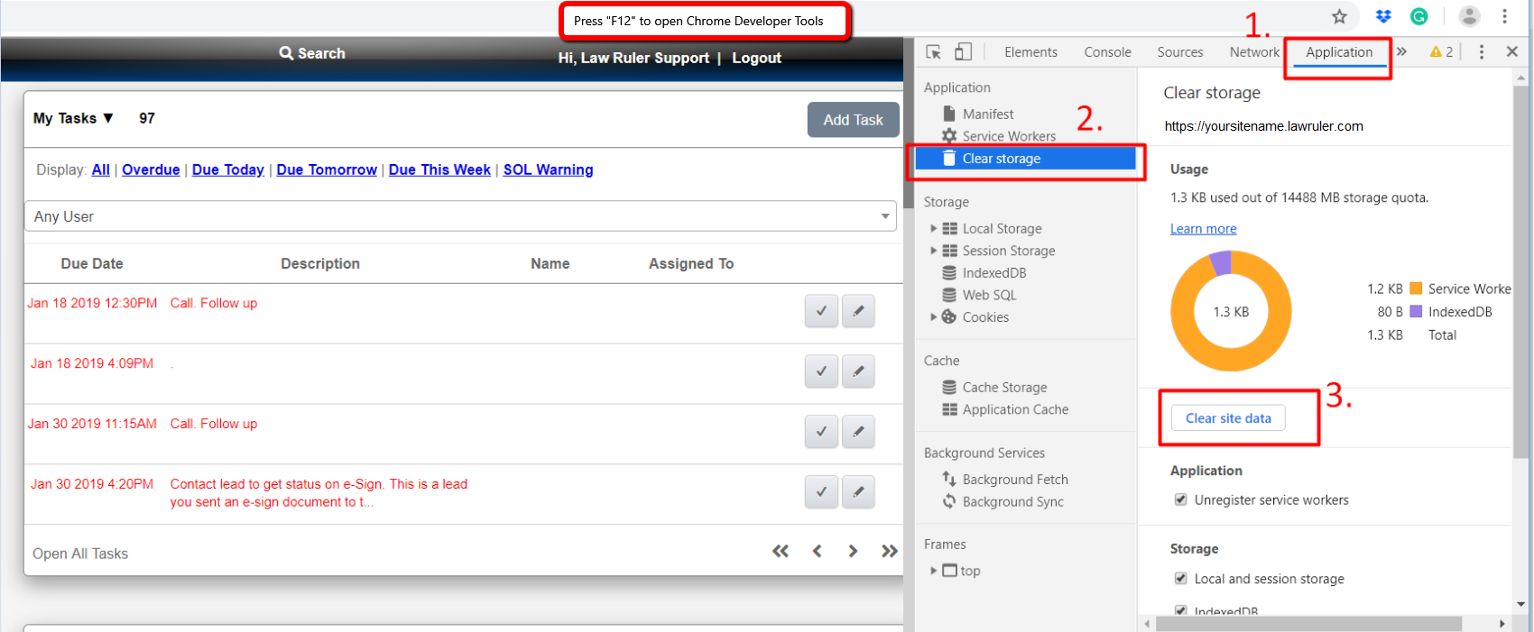Click the orange Service Workers legend swatch
This screenshot has width=1534, height=632.
click(x=1416, y=289)
